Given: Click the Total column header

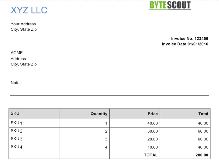Looking at the screenshot, I should (203, 114).
